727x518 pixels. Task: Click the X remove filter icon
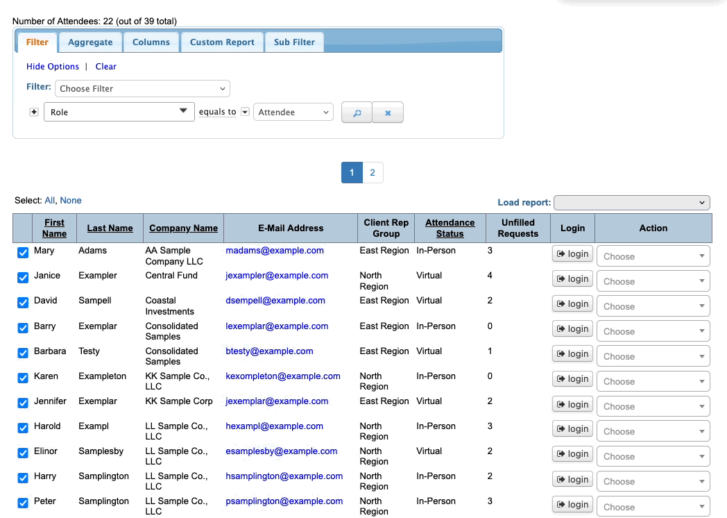point(388,112)
